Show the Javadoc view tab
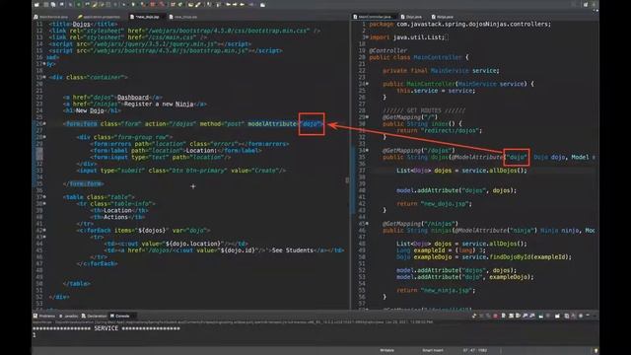631x355 pixels. pyautogui.click(x=70, y=316)
